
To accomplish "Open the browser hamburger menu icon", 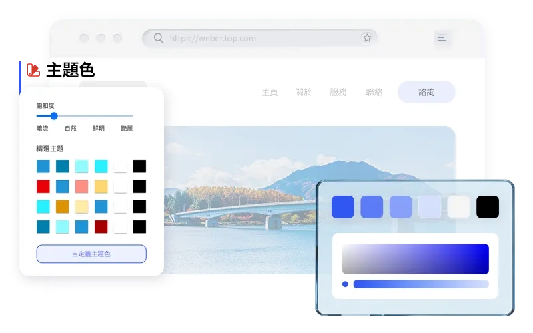I will pos(442,38).
